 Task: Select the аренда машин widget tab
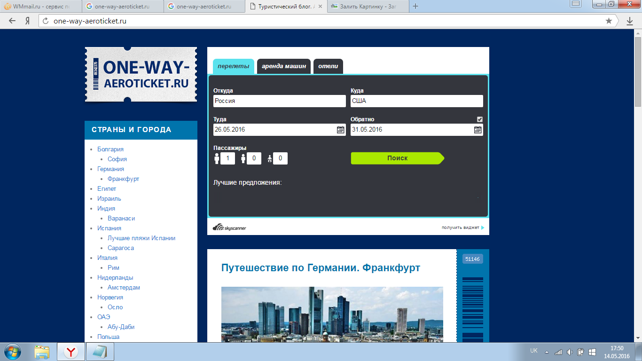coord(284,66)
